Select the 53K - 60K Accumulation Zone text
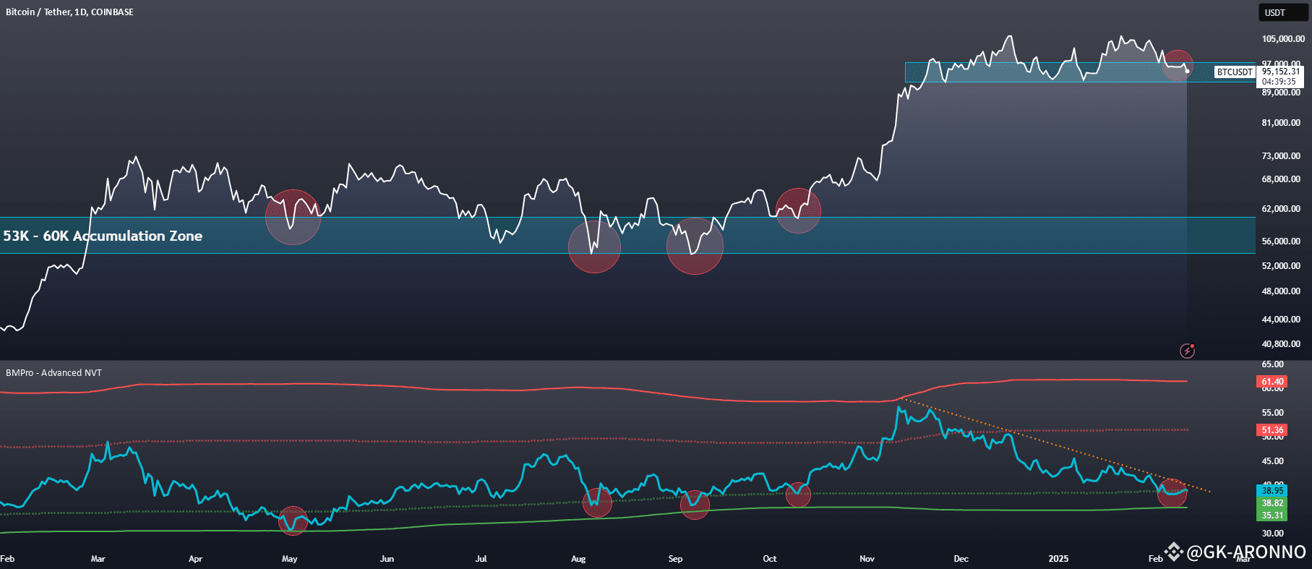The height and width of the screenshot is (569, 1312). 103,236
